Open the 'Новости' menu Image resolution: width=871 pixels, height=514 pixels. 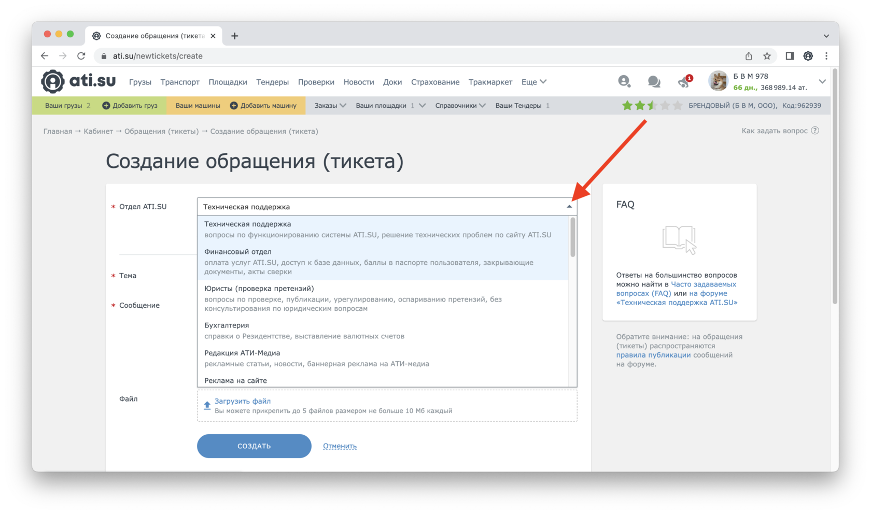click(359, 82)
